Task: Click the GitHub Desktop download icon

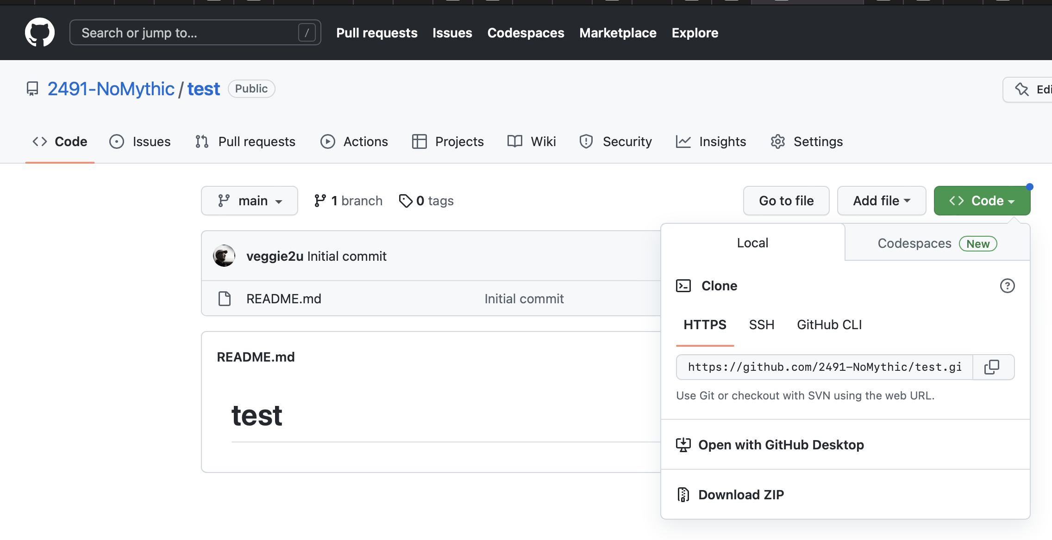Action: (x=683, y=445)
